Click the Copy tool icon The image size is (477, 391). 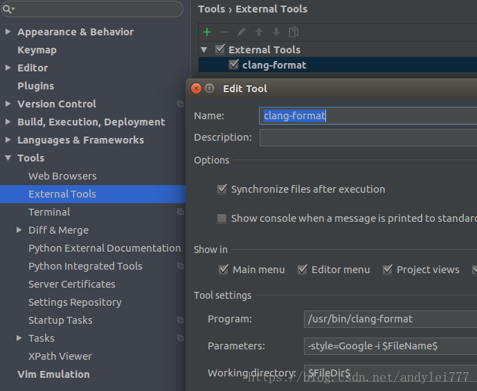294,32
